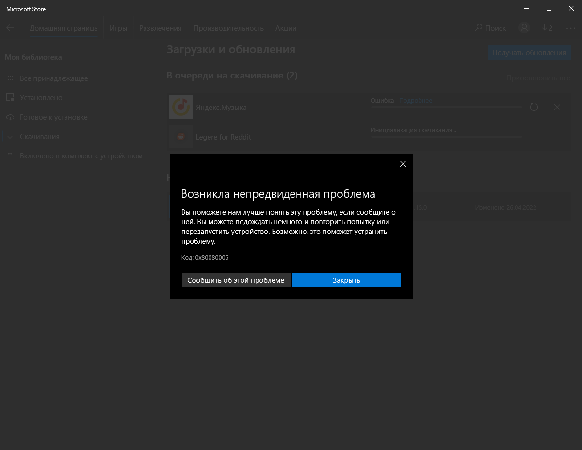Screen dimensions: 582x450
Task: Switch to the Игры tab
Action: pos(118,28)
